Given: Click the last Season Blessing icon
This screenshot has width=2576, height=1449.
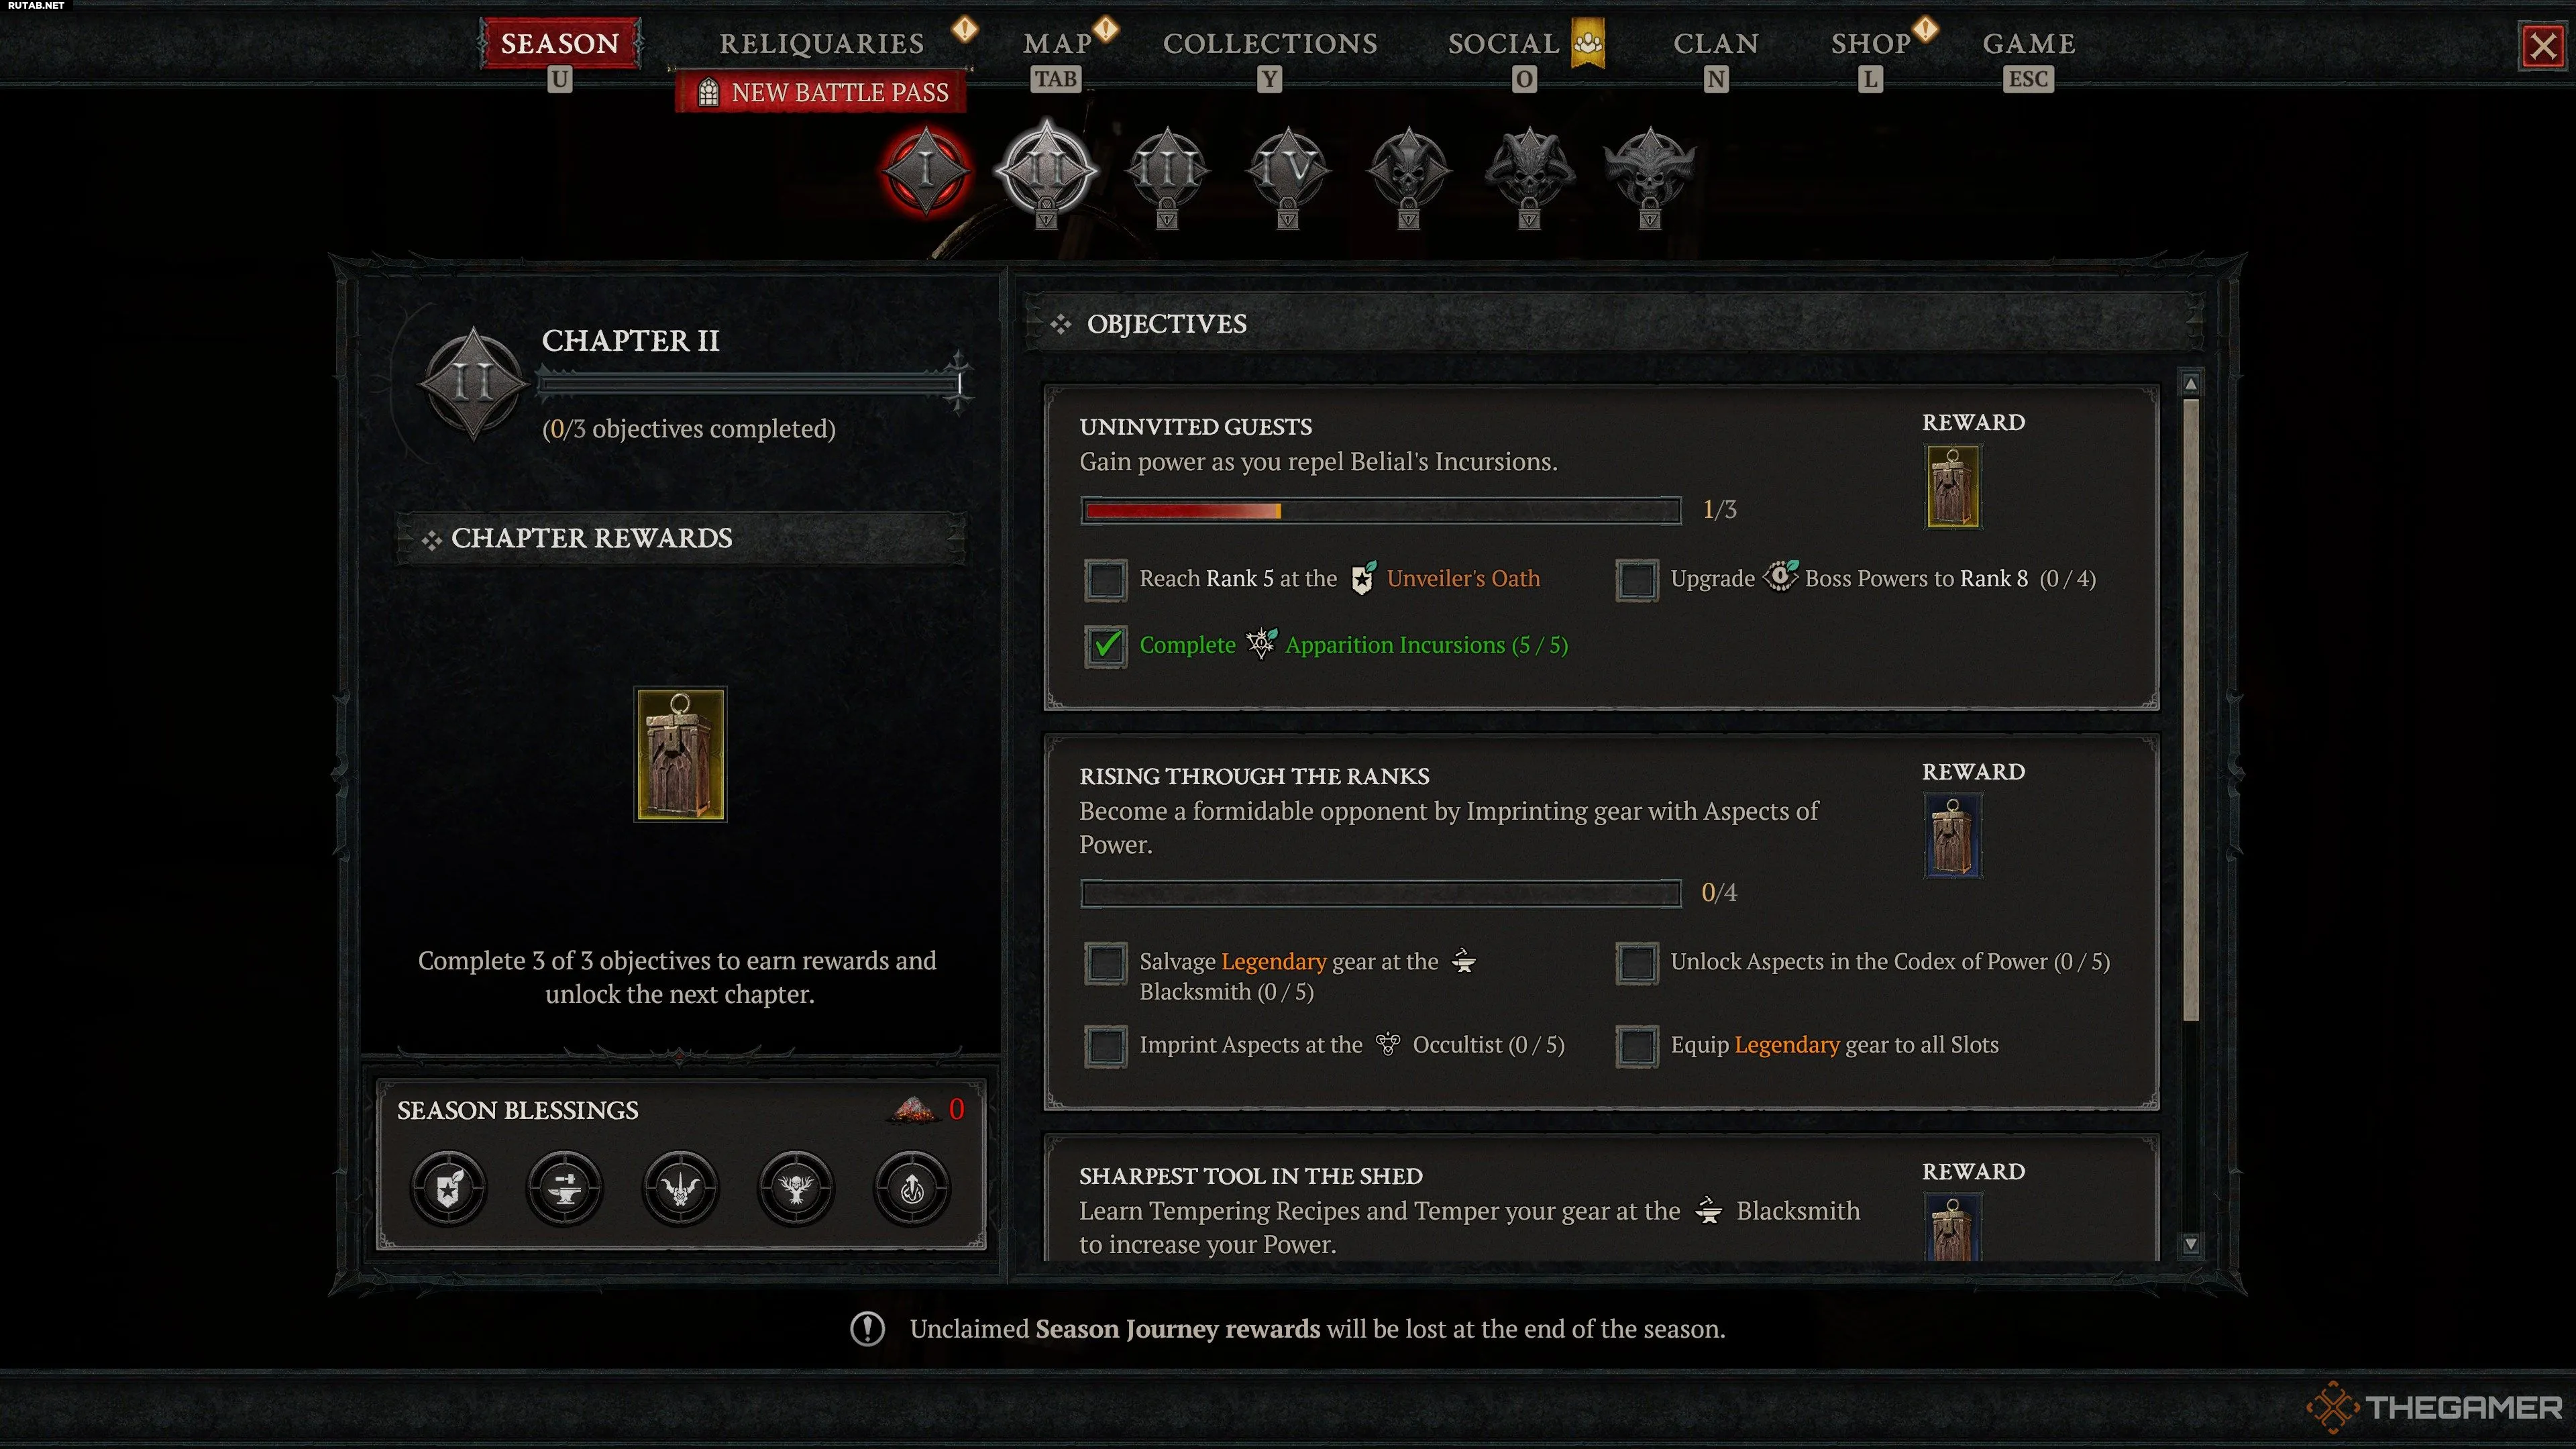Looking at the screenshot, I should pyautogui.click(x=912, y=1188).
